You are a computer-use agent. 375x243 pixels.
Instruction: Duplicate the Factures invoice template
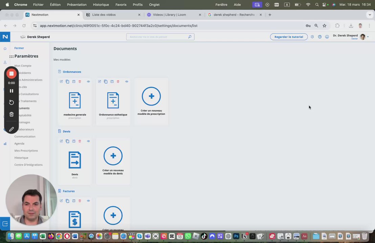pos(67,201)
